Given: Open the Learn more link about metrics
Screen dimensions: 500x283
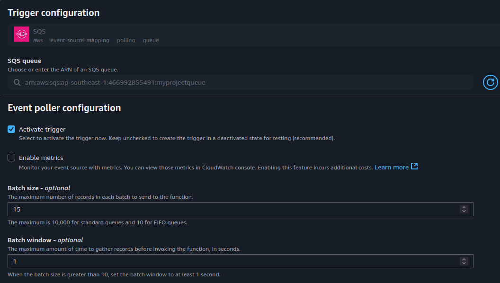Looking at the screenshot, I should pos(391,167).
